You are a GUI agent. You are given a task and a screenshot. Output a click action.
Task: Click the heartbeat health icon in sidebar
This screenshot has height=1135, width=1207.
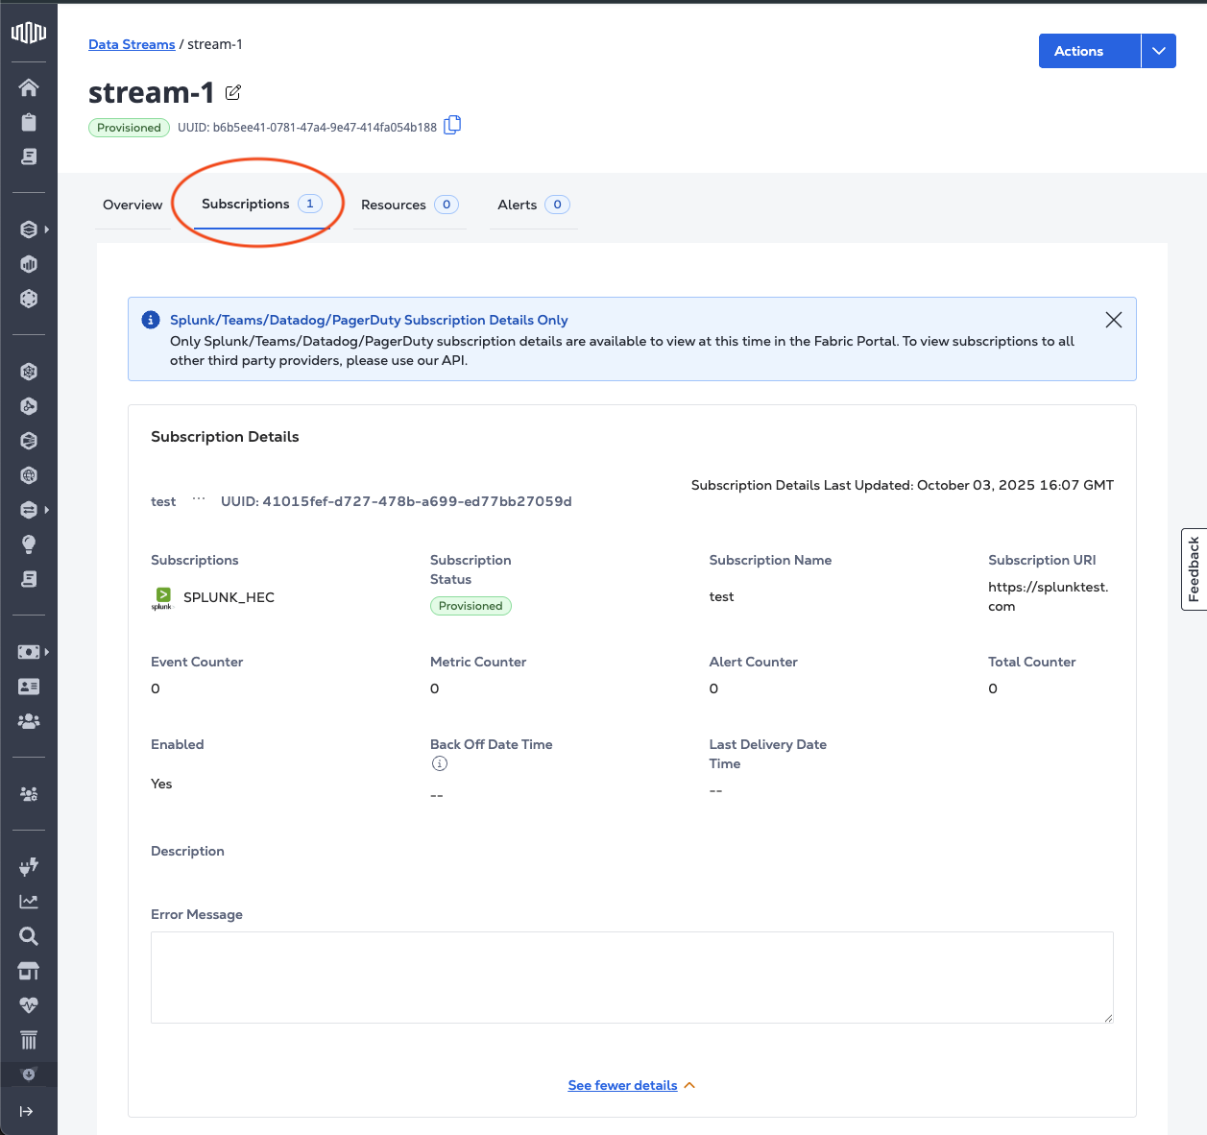tap(29, 1005)
